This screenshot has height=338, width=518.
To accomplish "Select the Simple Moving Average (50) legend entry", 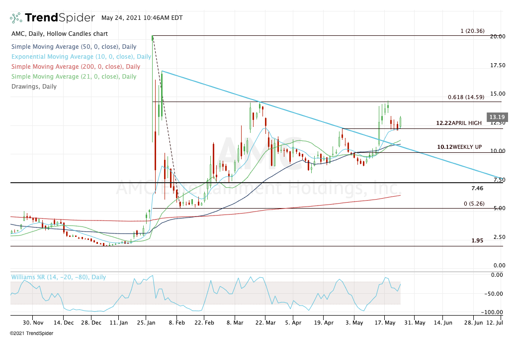I will [74, 47].
